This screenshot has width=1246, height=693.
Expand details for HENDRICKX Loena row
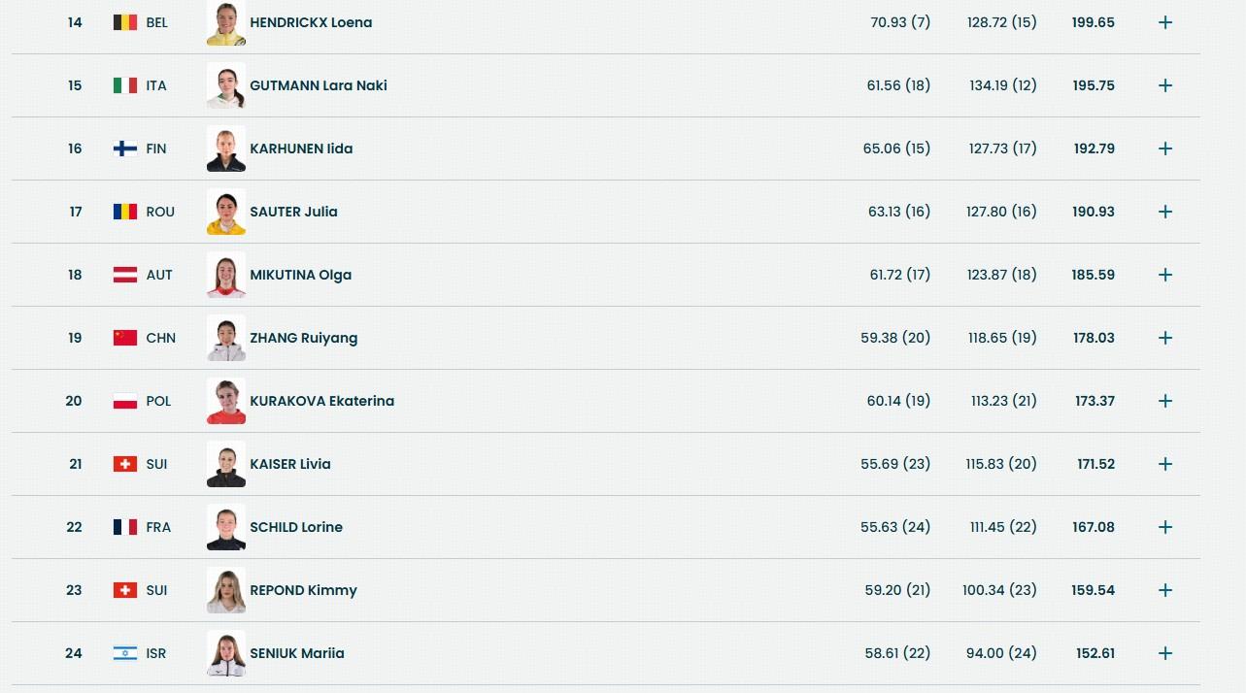1165,22
